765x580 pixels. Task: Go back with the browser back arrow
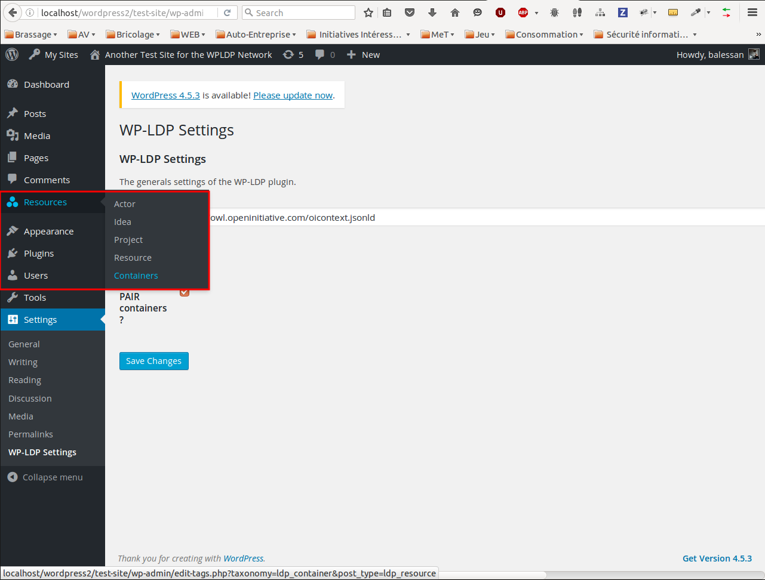12,13
